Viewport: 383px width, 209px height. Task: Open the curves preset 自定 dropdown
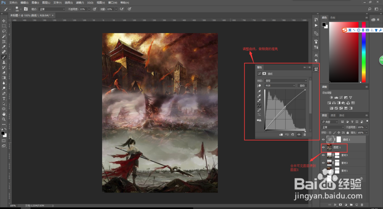tap(286, 80)
